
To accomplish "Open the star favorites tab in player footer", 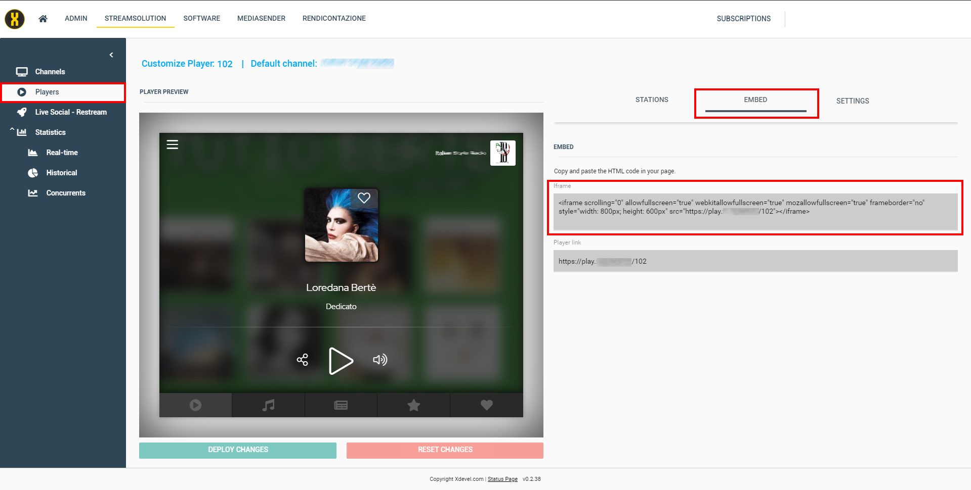I will pyautogui.click(x=414, y=405).
